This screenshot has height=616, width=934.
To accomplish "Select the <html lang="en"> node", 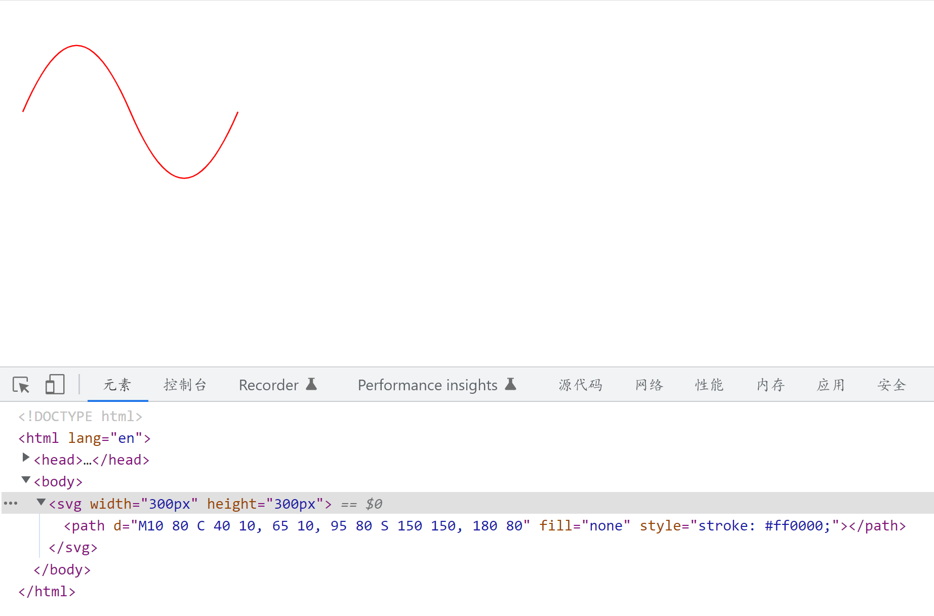I will coord(85,438).
